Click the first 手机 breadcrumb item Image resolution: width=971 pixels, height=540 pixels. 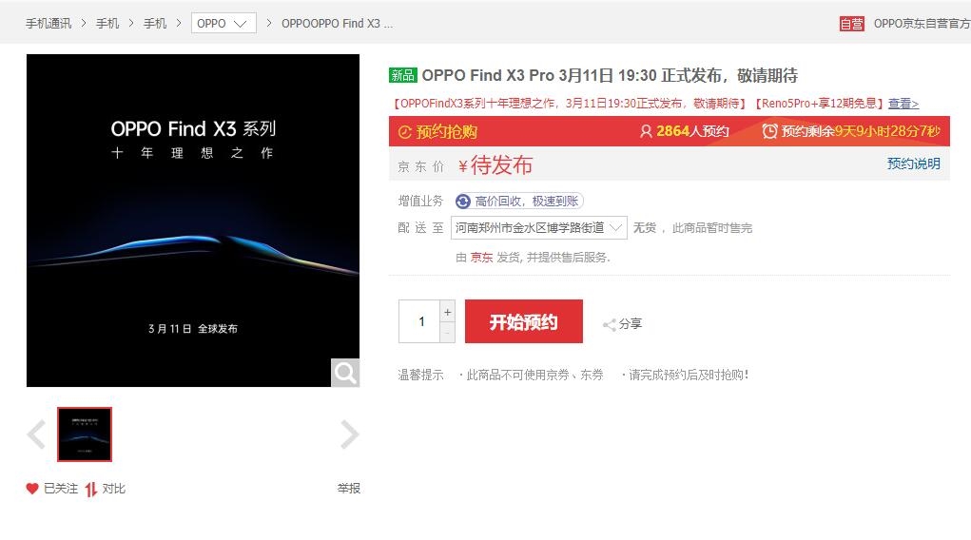tap(107, 24)
